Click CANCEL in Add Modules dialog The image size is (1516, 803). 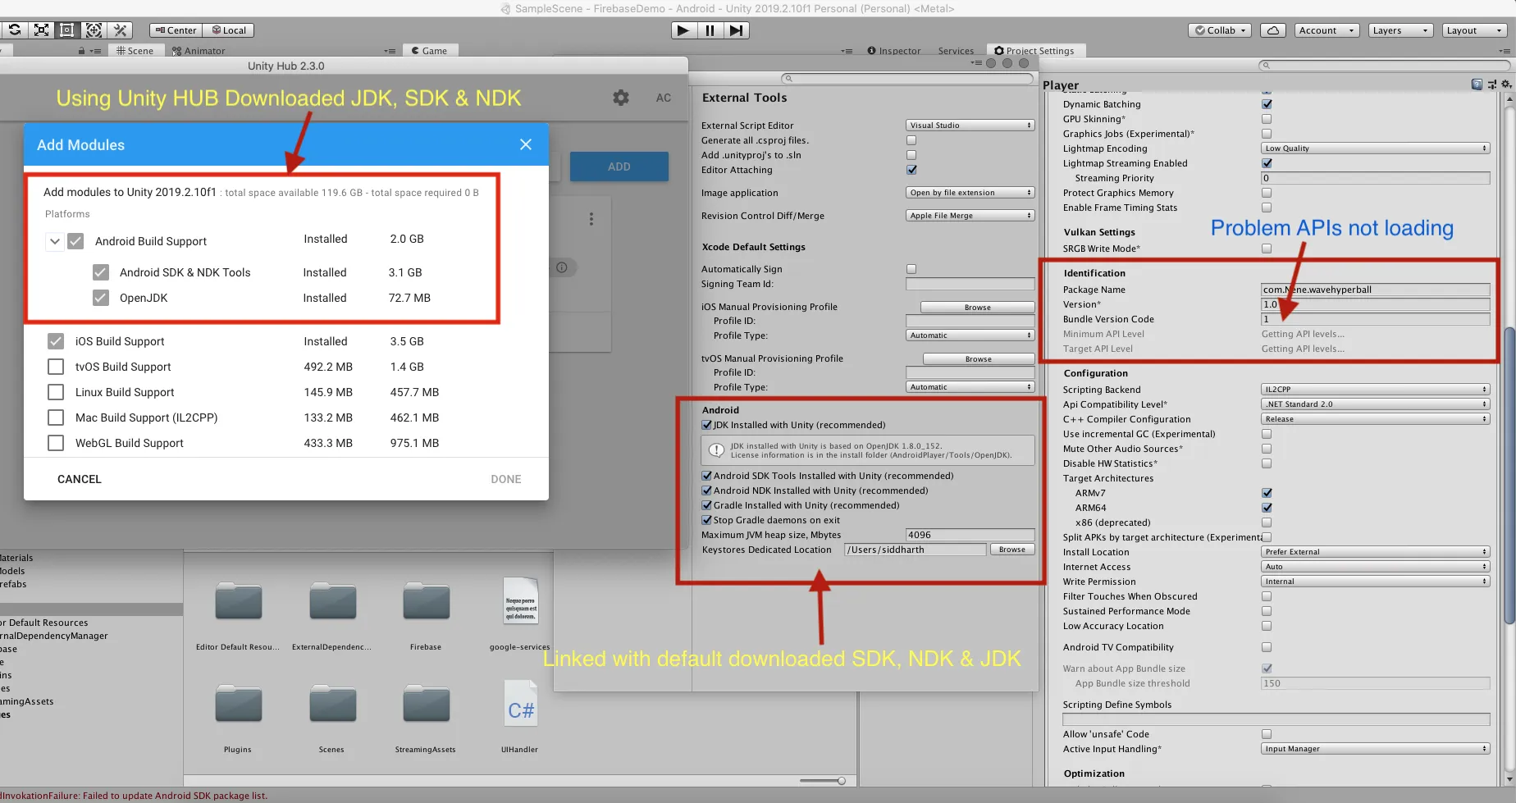tap(80, 479)
